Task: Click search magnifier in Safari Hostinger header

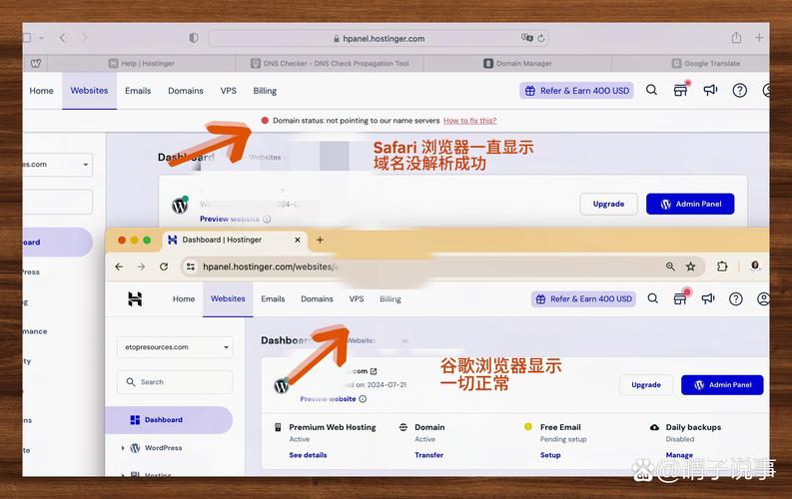Action: point(651,90)
